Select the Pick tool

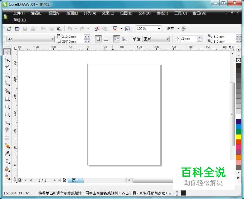click(x=7, y=52)
